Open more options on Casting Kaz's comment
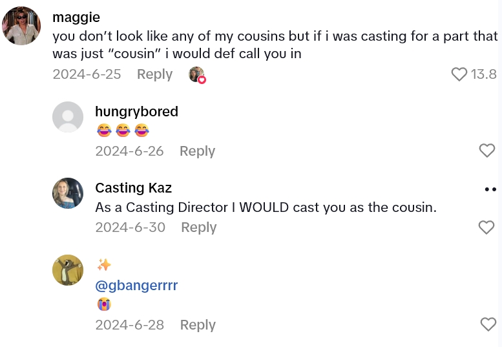This screenshot has height=347, width=502. 490,189
